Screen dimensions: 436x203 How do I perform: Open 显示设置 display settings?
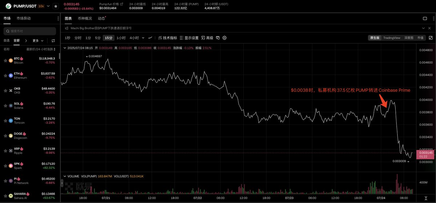(x=189, y=38)
